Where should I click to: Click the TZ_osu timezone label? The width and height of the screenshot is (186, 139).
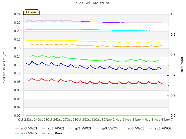click(31, 12)
